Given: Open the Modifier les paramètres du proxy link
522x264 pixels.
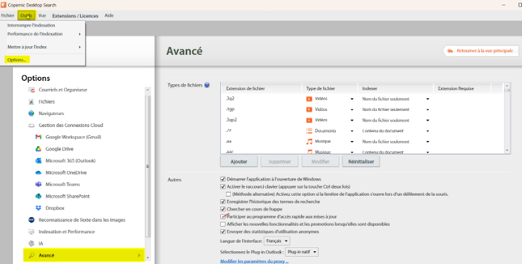Looking at the screenshot, I should pos(254,261).
